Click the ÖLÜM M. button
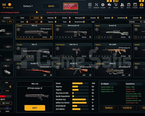The height and width of the screenshot is (116, 145). 6,103
